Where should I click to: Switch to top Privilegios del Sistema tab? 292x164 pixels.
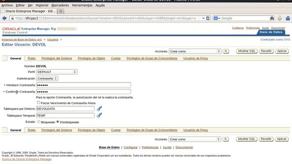point(57,58)
